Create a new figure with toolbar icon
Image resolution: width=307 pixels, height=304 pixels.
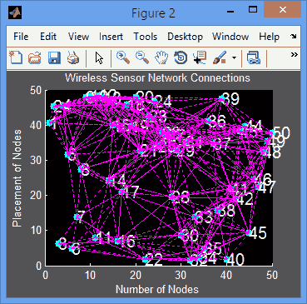[15, 58]
